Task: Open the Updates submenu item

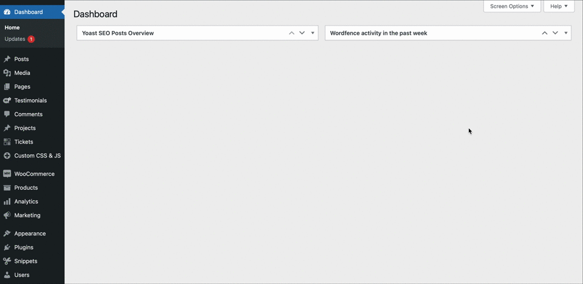Action: pyautogui.click(x=15, y=39)
